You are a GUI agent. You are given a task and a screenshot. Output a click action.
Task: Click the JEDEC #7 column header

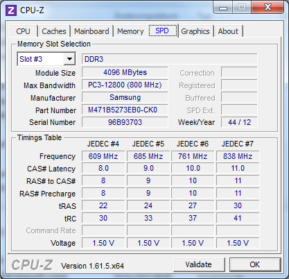[238, 144]
